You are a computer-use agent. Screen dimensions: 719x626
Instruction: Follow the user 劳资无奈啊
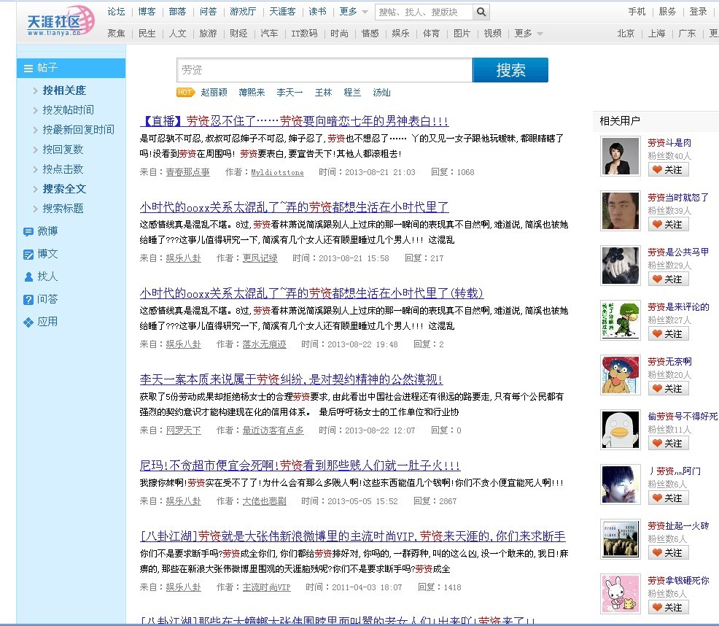pyautogui.click(x=668, y=388)
